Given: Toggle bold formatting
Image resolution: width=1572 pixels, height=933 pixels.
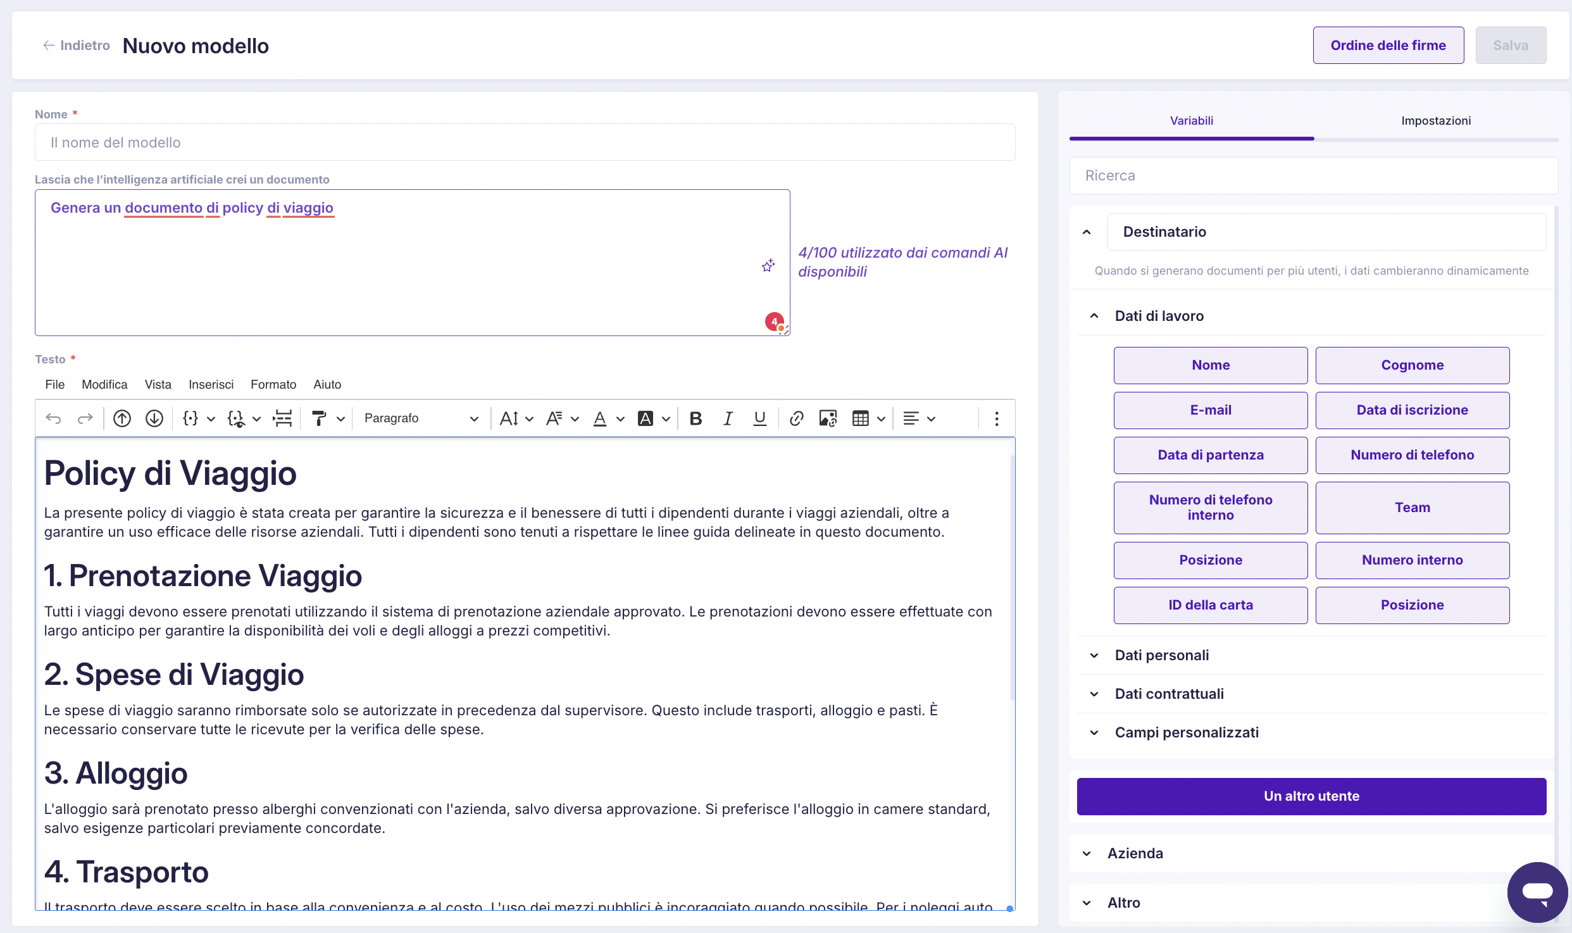Looking at the screenshot, I should point(696,418).
